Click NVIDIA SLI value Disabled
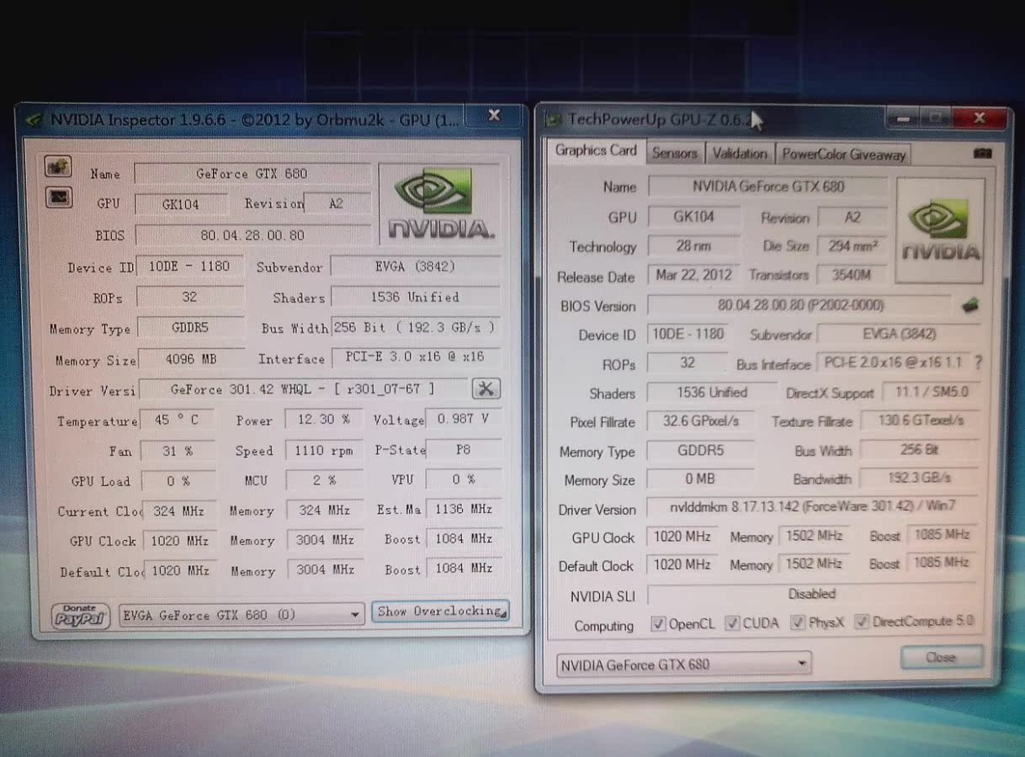 point(812,594)
